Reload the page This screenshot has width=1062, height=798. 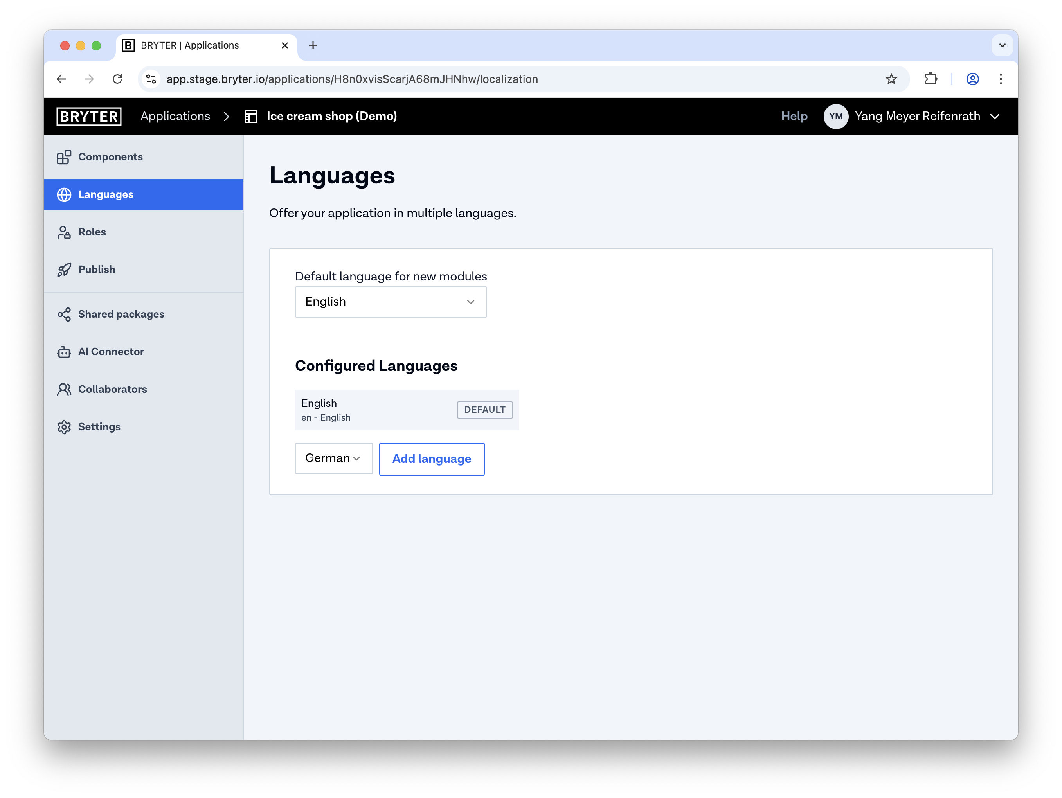(x=118, y=79)
